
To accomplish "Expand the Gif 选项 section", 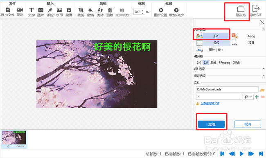I will 263,69.
